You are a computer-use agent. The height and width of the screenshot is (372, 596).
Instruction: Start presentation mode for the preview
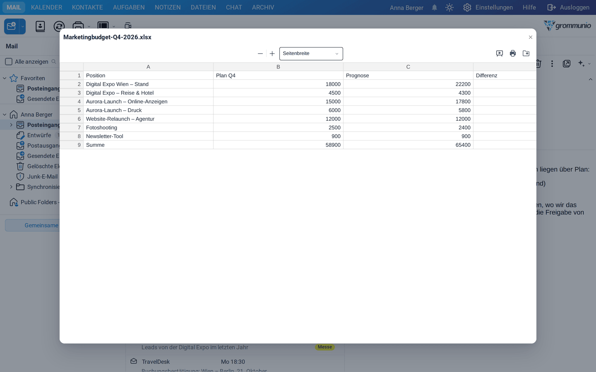point(500,53)
